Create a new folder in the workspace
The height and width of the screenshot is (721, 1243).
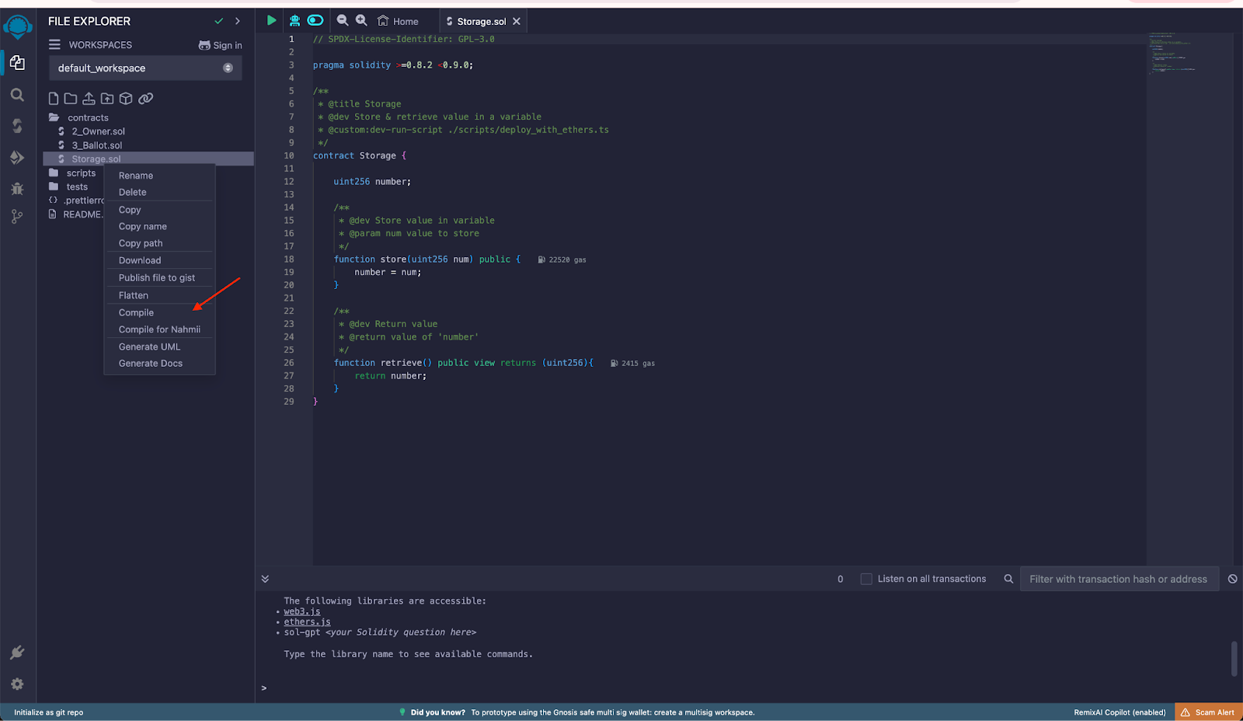(x=70, y=99)
